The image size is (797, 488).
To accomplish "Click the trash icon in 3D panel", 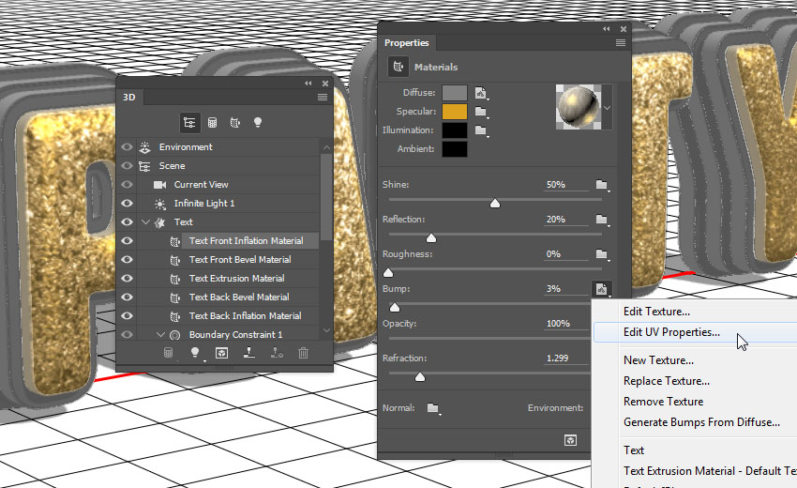I will click(303, 353).
